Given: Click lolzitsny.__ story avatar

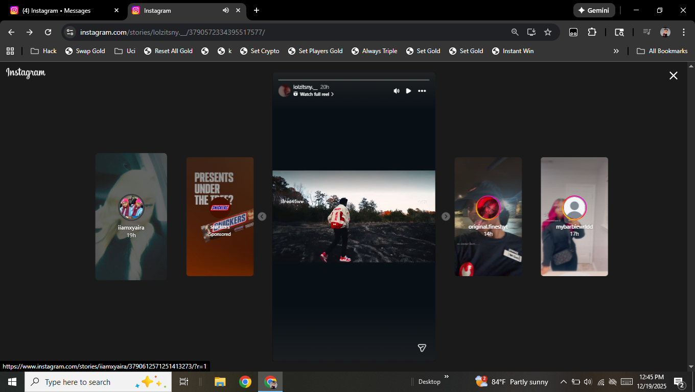Looking at the screenshot, I should coord(285,91).
